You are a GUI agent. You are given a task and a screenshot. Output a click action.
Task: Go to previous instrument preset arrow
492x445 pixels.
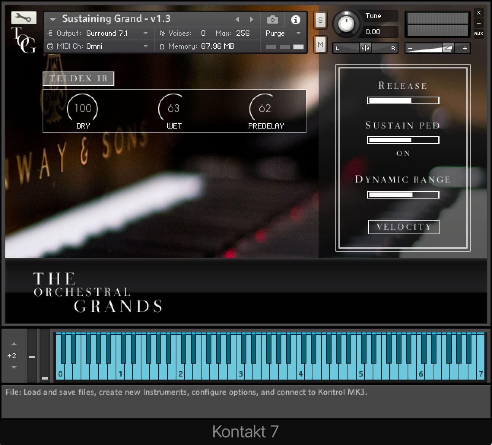point(237,19)
